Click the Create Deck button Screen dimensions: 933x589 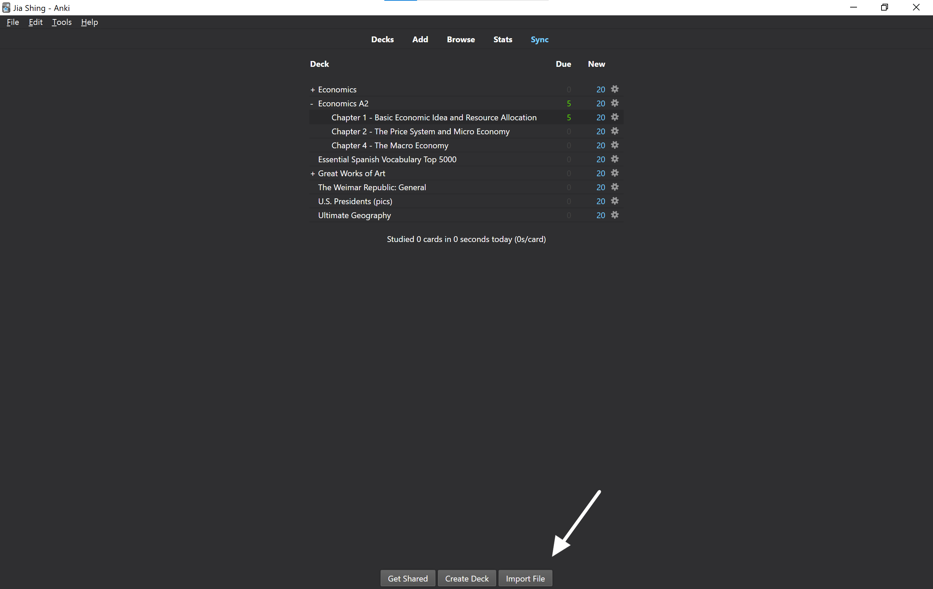[466, 578]
